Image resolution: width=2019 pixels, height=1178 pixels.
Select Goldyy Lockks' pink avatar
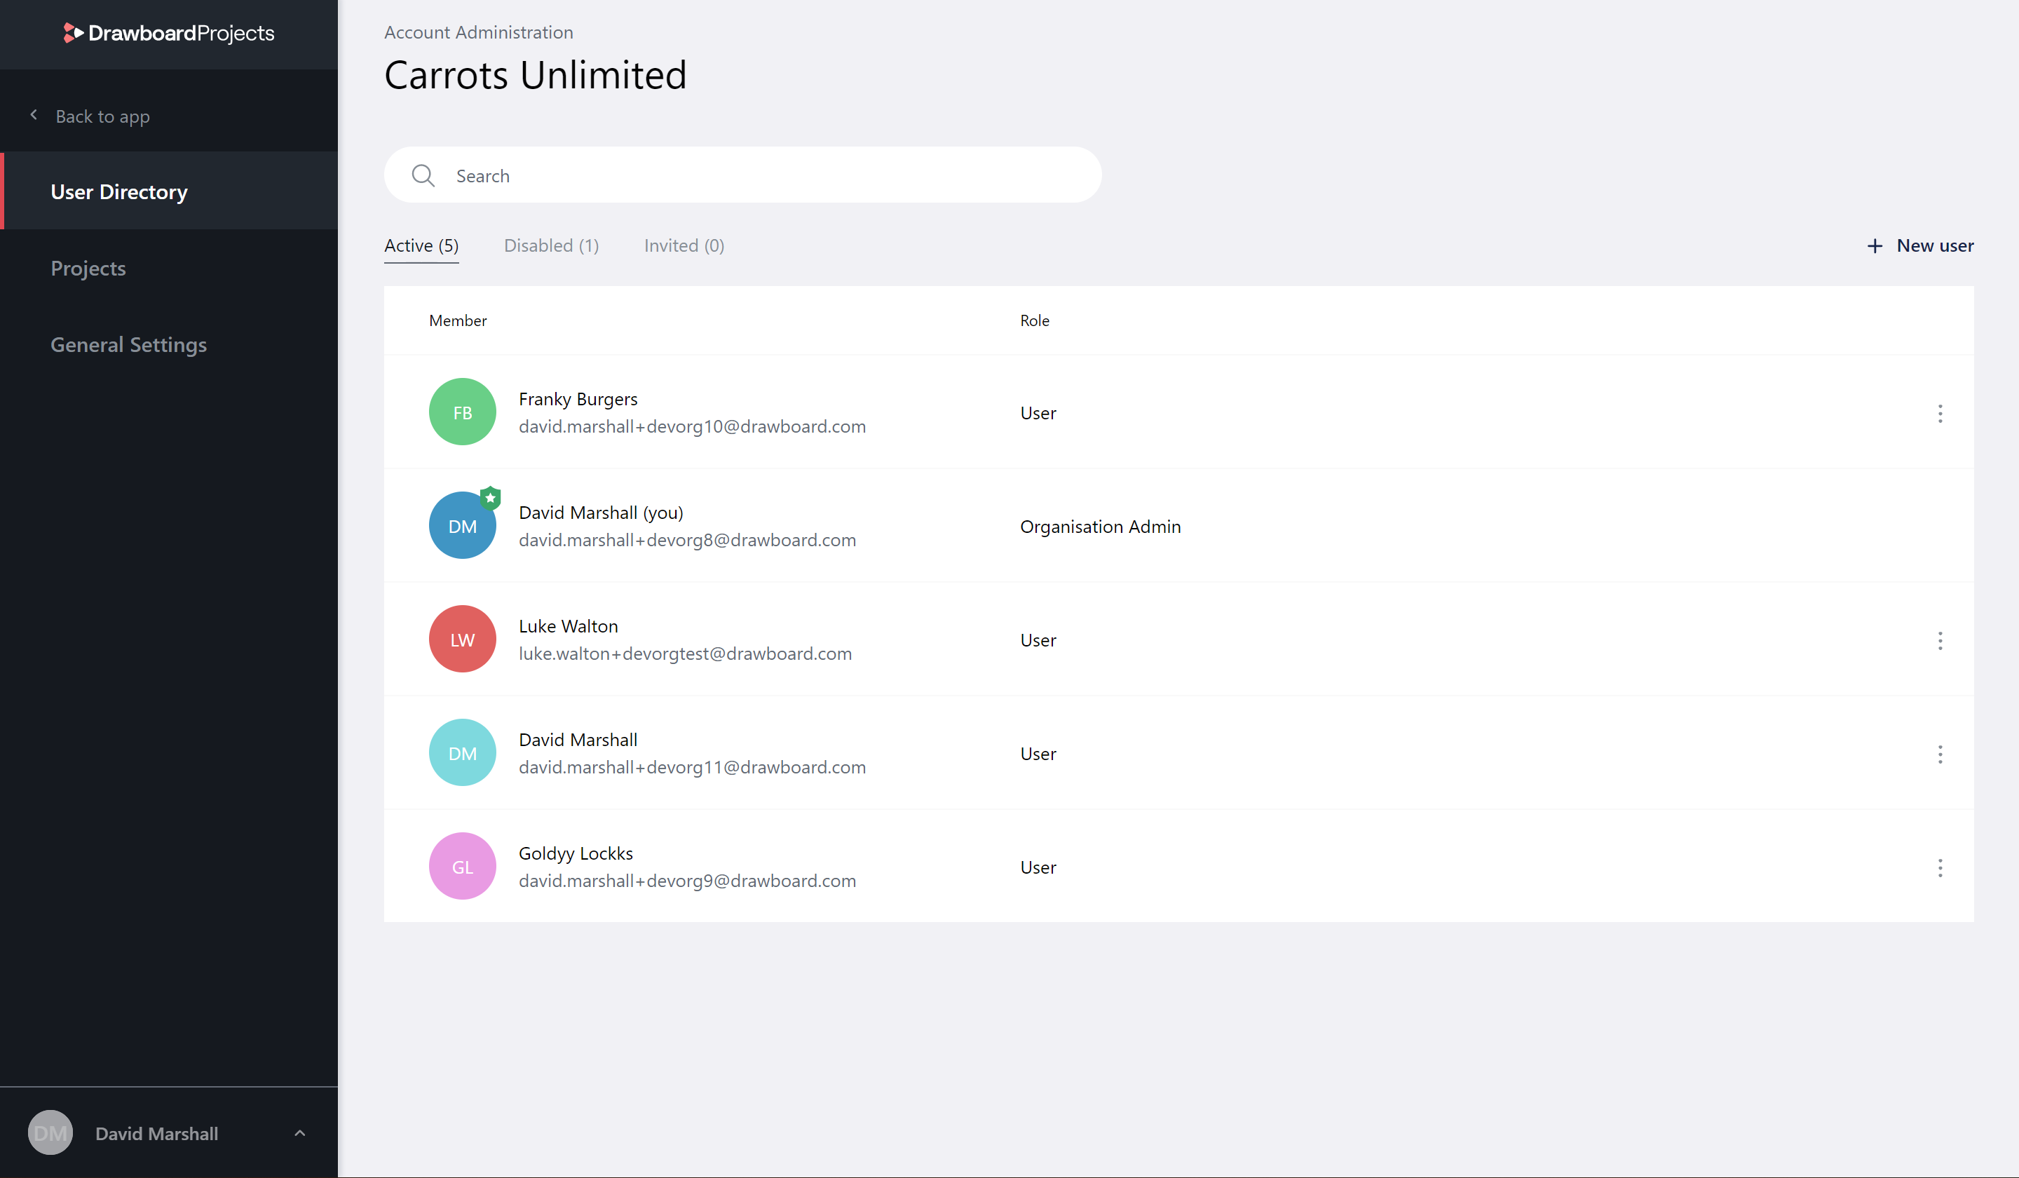(462, 865)
